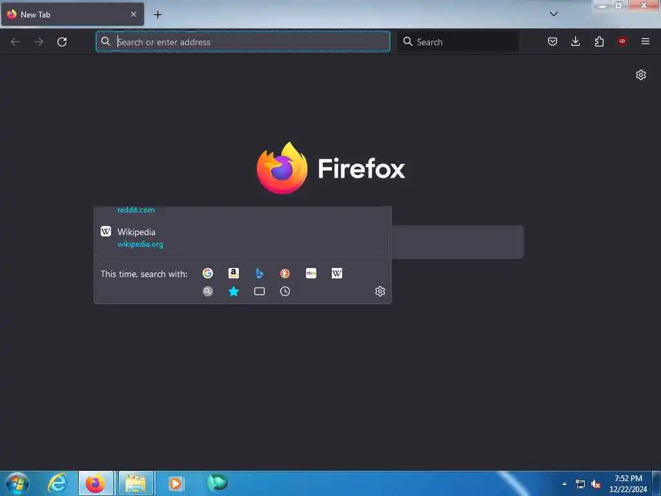Screen dimensions: 661x496
Task: Open Save to Pocket button
Action: point(553,41)
